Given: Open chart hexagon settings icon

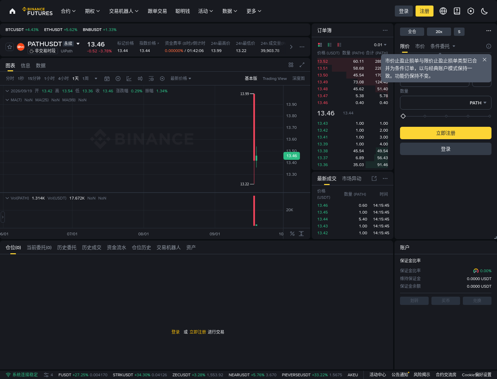Looking at the screenshot, I should point(162,79).
